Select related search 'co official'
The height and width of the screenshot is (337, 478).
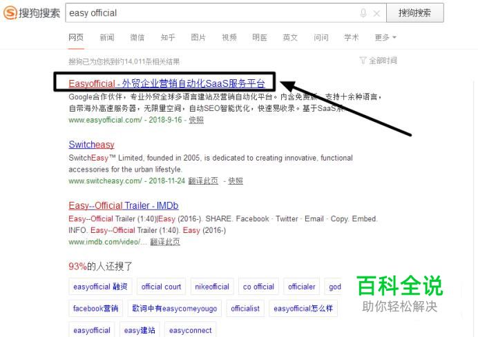click(258, 287)
